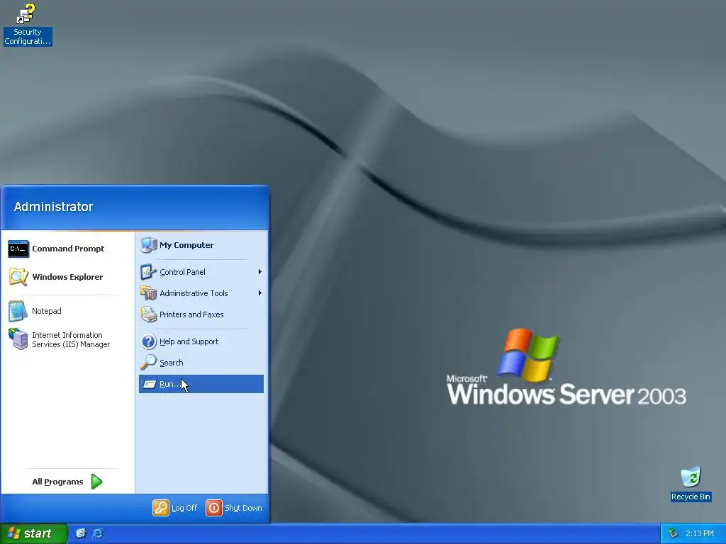Launch Internet Explorer from quick launch
726x544 pixels.
click(98, 533)
